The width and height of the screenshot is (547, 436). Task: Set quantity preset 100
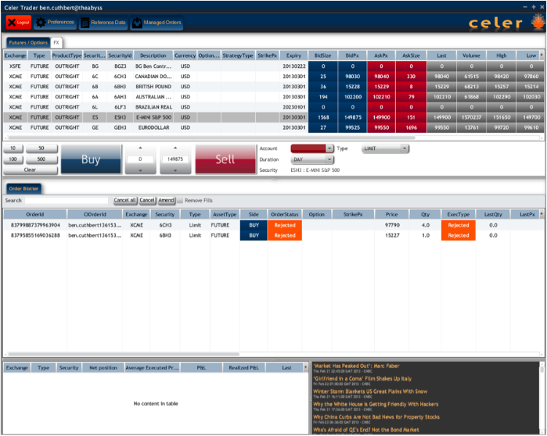(13, 160)
